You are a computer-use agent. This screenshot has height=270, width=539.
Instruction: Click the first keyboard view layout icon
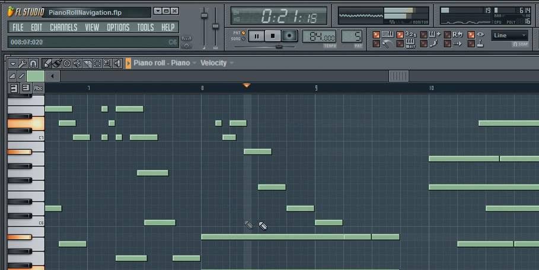(x=14, y=88)
